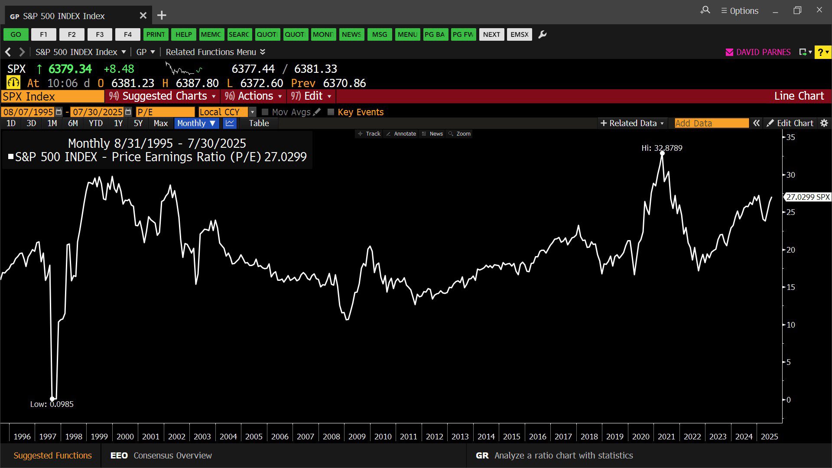
Task: Open the Edit dropdown menu
Action: [x=311, y=96]
